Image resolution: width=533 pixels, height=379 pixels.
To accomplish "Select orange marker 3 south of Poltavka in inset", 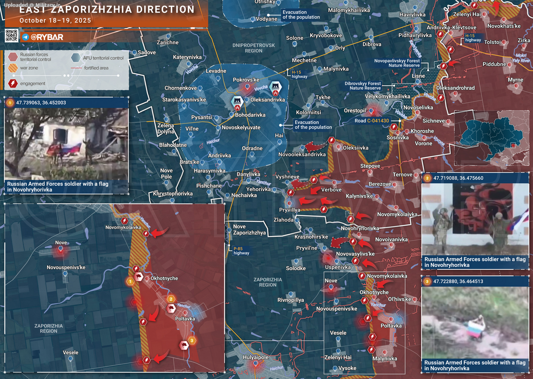I will click(x=192, y=340).
